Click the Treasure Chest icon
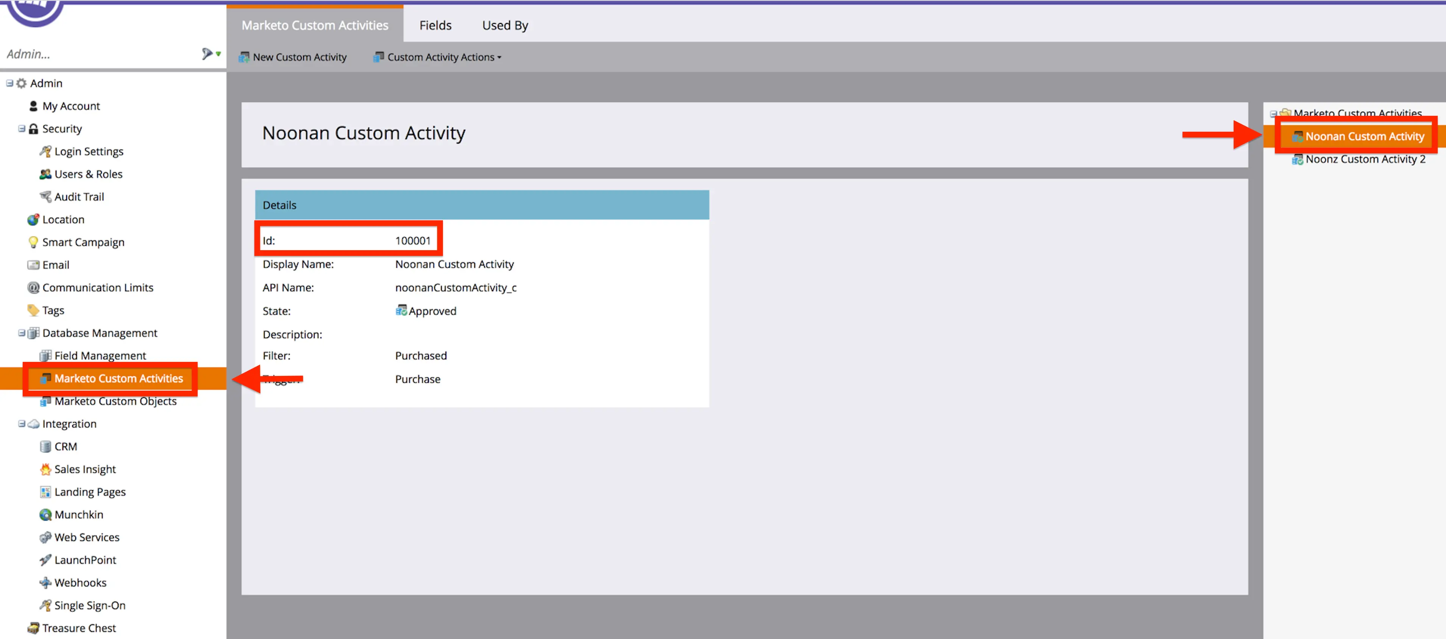The width and height of the screenshot is (1446, 639). pos(33,628)
